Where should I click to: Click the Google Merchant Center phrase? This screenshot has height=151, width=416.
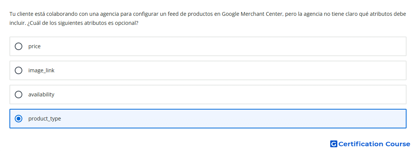pos(252,14)
